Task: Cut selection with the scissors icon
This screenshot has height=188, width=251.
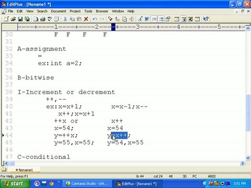Action: pos(65,19)
